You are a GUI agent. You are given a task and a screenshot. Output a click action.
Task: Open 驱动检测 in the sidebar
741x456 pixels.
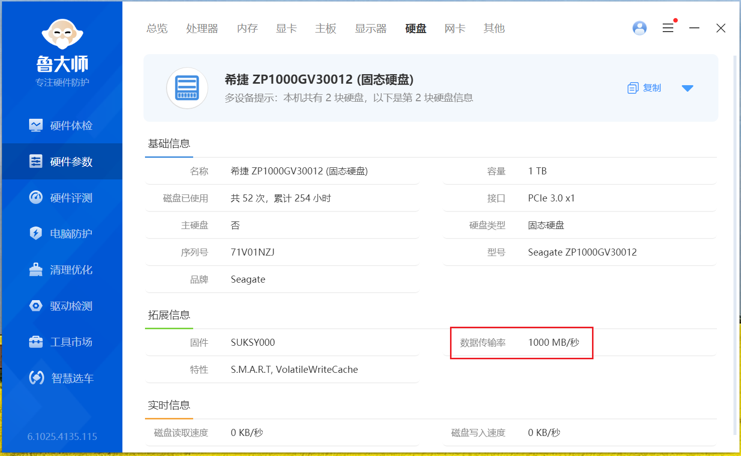tap(62, 306)
